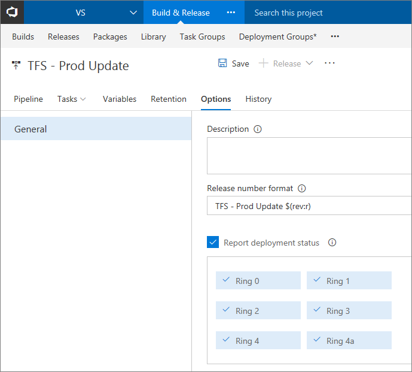Click the Visual Studio Team Services logo
This screenshot has height=372, width=412.
tap(12, 12)
